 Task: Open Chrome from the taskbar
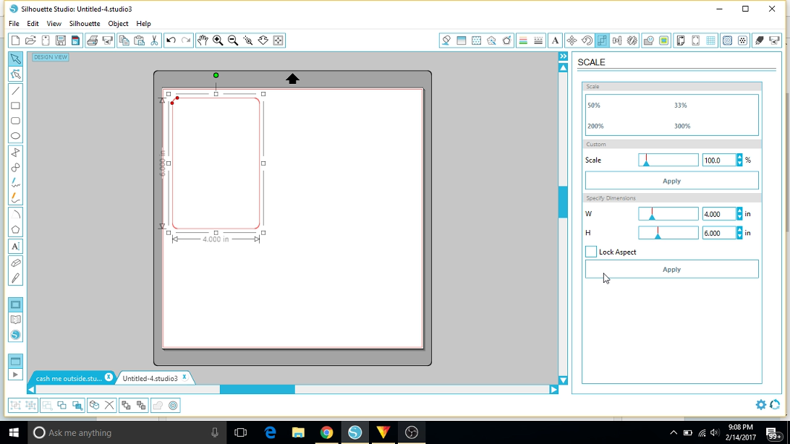pyautogui.click(x=326, y=432)
